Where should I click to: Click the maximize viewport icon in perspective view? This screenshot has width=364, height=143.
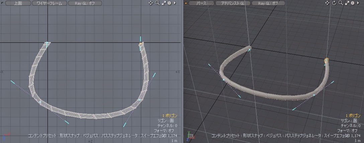(x=347, y=3)
